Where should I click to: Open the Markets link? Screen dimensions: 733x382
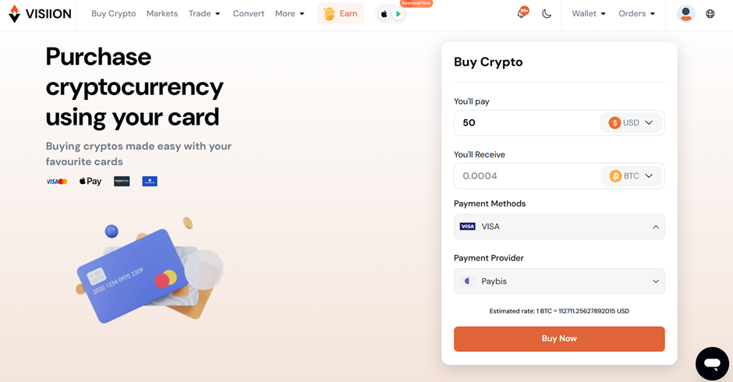(162, 14)
